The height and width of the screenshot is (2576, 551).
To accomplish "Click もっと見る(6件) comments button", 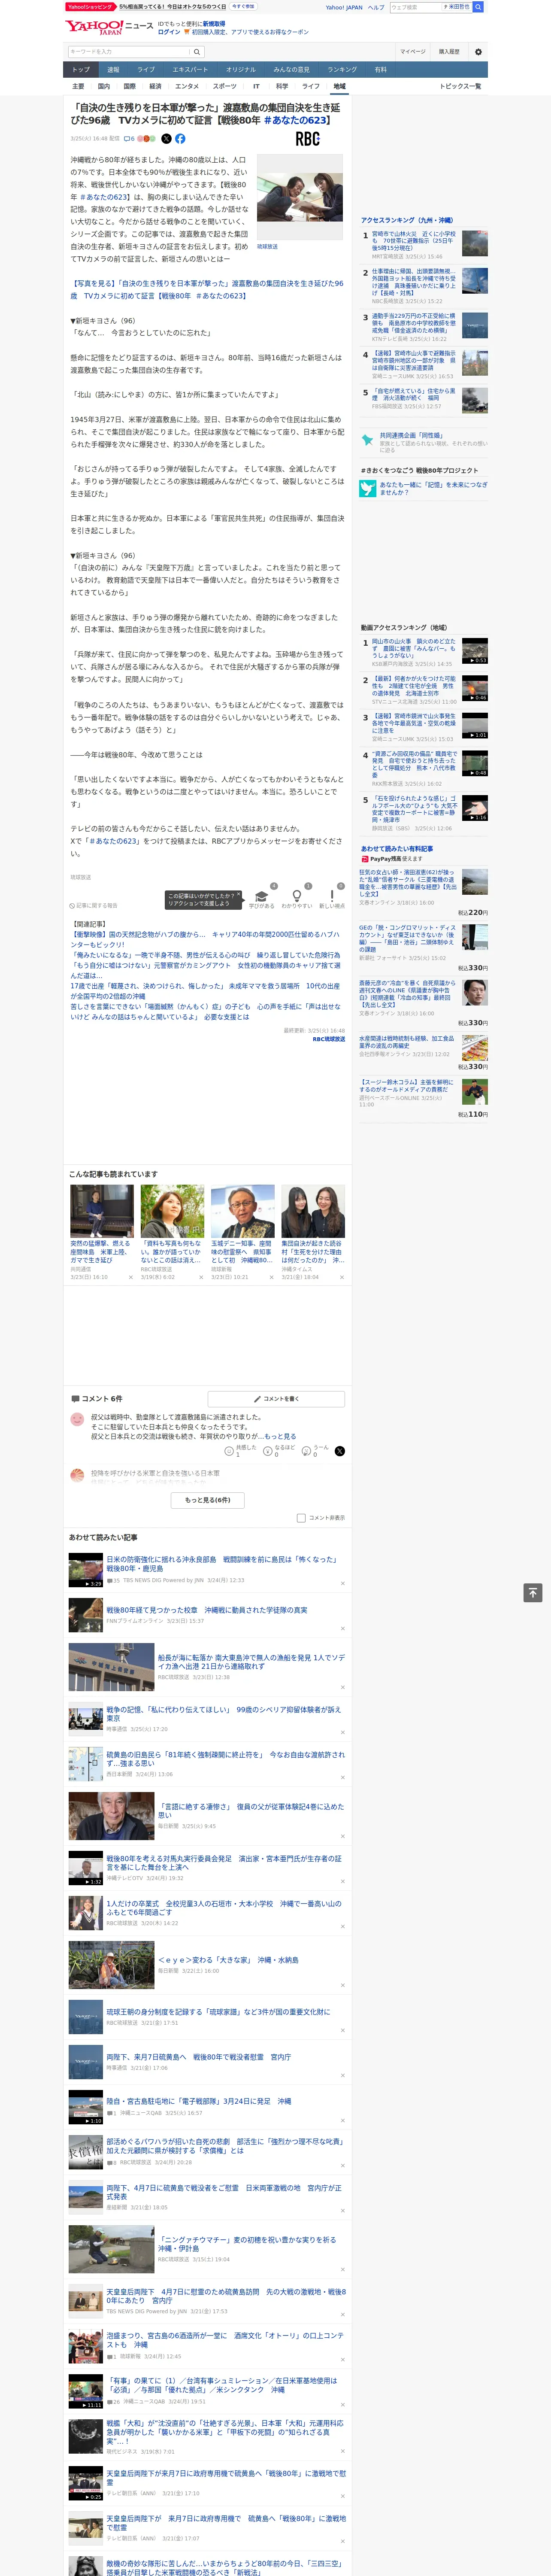I will pos(207,1500).
